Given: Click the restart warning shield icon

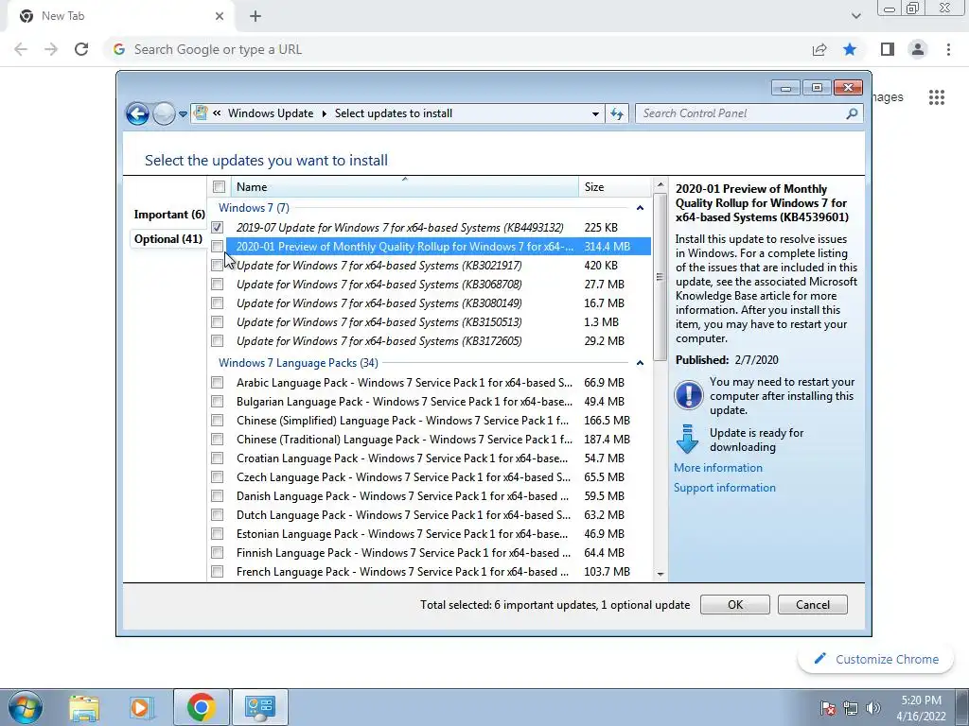Looking at the screenshot, I should 689,395.
